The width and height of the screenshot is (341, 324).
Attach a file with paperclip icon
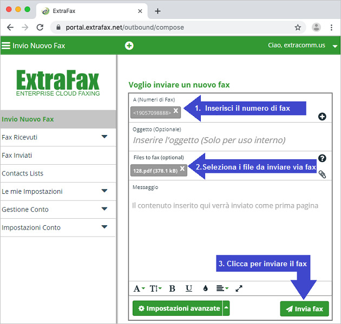click(x=322, y=174)
